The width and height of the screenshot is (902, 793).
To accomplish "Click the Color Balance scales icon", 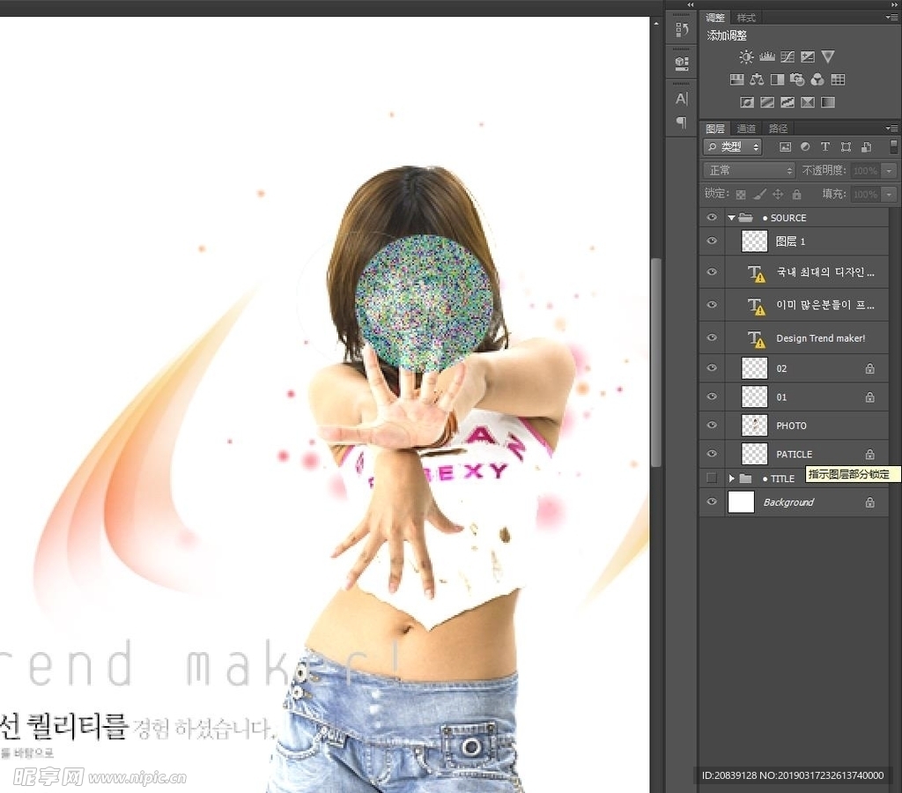I will (x=757, y=79).
